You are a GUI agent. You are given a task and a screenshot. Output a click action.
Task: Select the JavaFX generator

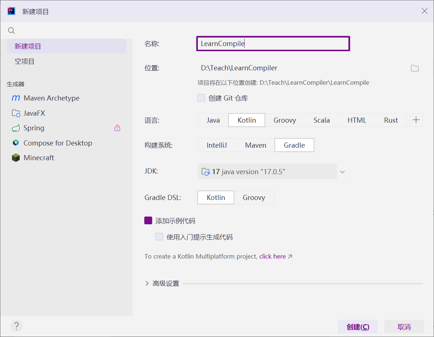(67, 113)
